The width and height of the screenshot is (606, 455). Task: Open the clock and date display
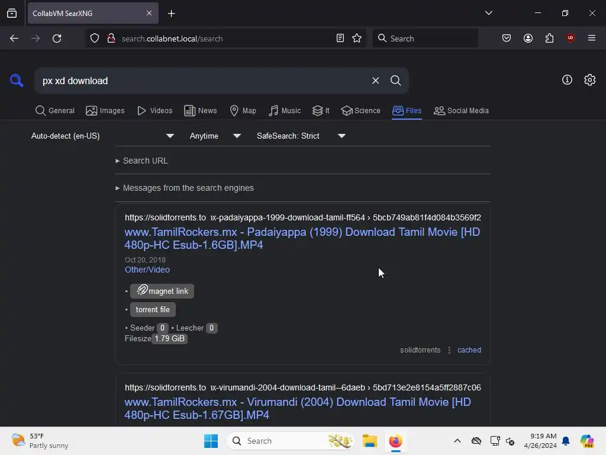pos(540,441)
